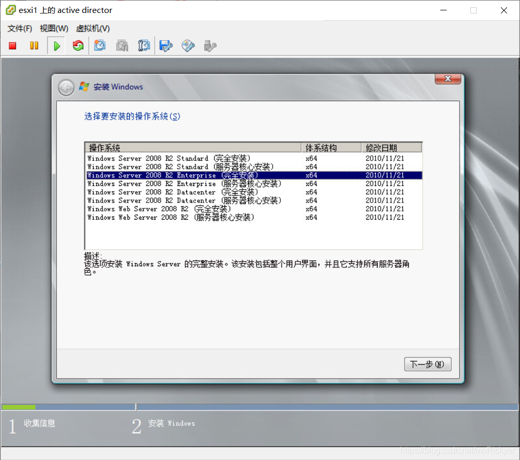Image resolution: width=520 pixels, height=460 pixels.
Task: Select Windows Server 2008 R2 Enterprise (完全安装) row
Action: [254, 175]
